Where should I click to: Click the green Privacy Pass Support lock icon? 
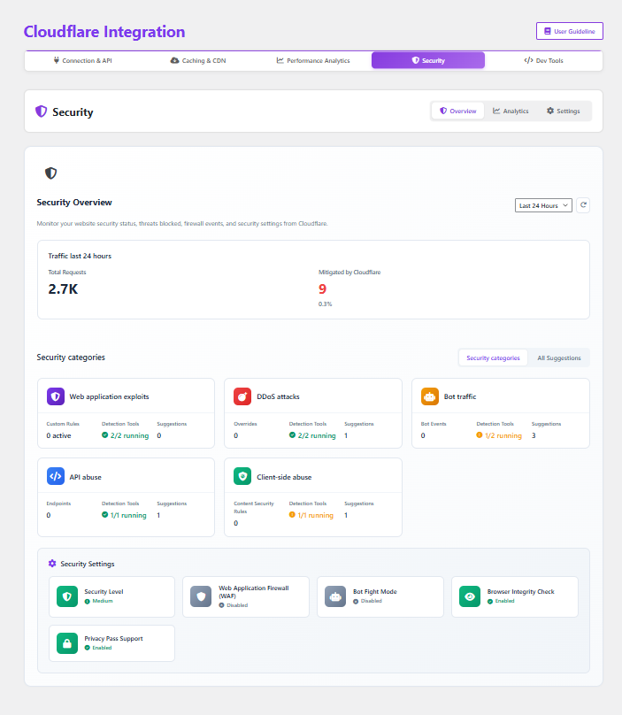[67, 643]
